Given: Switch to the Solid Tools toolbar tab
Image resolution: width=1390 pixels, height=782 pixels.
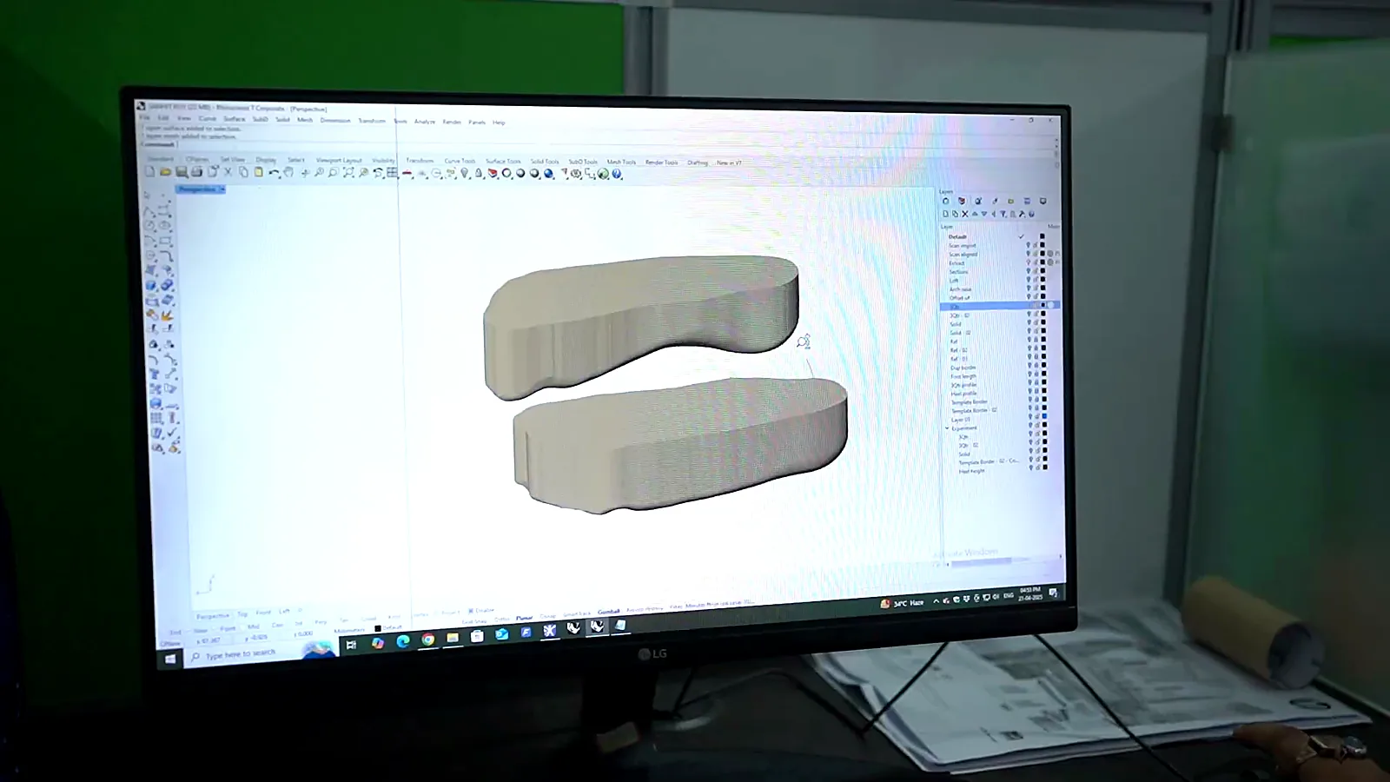Looking at the screenshot, I should pyautogui.click(x=545, y=162).
